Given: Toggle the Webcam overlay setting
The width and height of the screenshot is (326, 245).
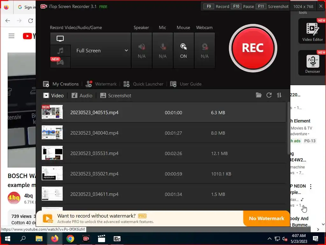Looking at the screenshot, I should pos(205,50).
